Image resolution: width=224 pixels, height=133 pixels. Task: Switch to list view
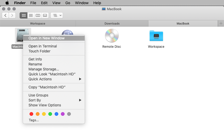31,15
